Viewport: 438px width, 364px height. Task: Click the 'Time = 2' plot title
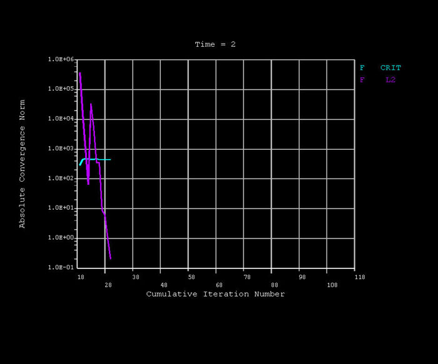click(215, 44)
